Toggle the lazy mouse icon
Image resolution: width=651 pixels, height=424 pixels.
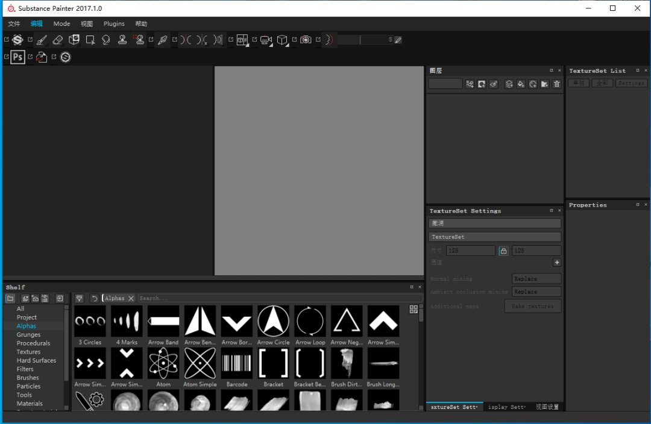point(329,40)
